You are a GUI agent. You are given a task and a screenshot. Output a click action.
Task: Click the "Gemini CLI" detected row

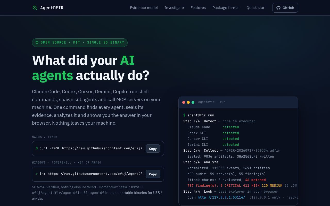[213, 144]
